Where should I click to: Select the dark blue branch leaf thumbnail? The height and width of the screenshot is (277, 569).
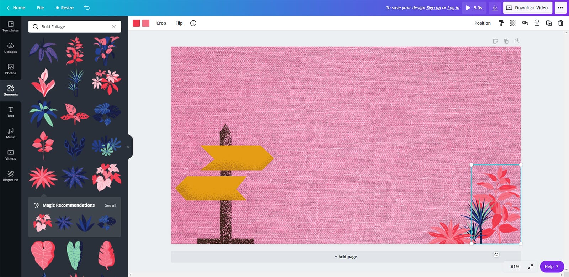pyautogui.click(x=75, y=146)
